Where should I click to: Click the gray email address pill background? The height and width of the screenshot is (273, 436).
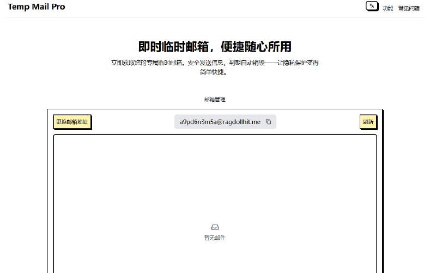pos(177,122)
